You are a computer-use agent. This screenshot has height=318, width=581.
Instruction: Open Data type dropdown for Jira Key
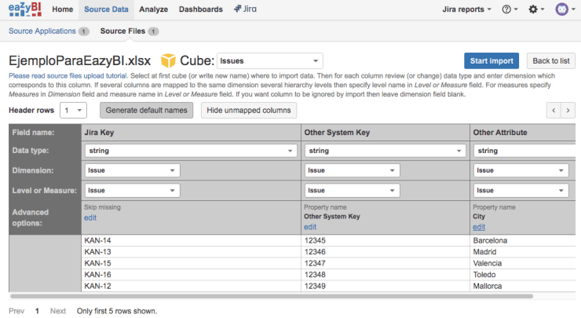point(189,150)
